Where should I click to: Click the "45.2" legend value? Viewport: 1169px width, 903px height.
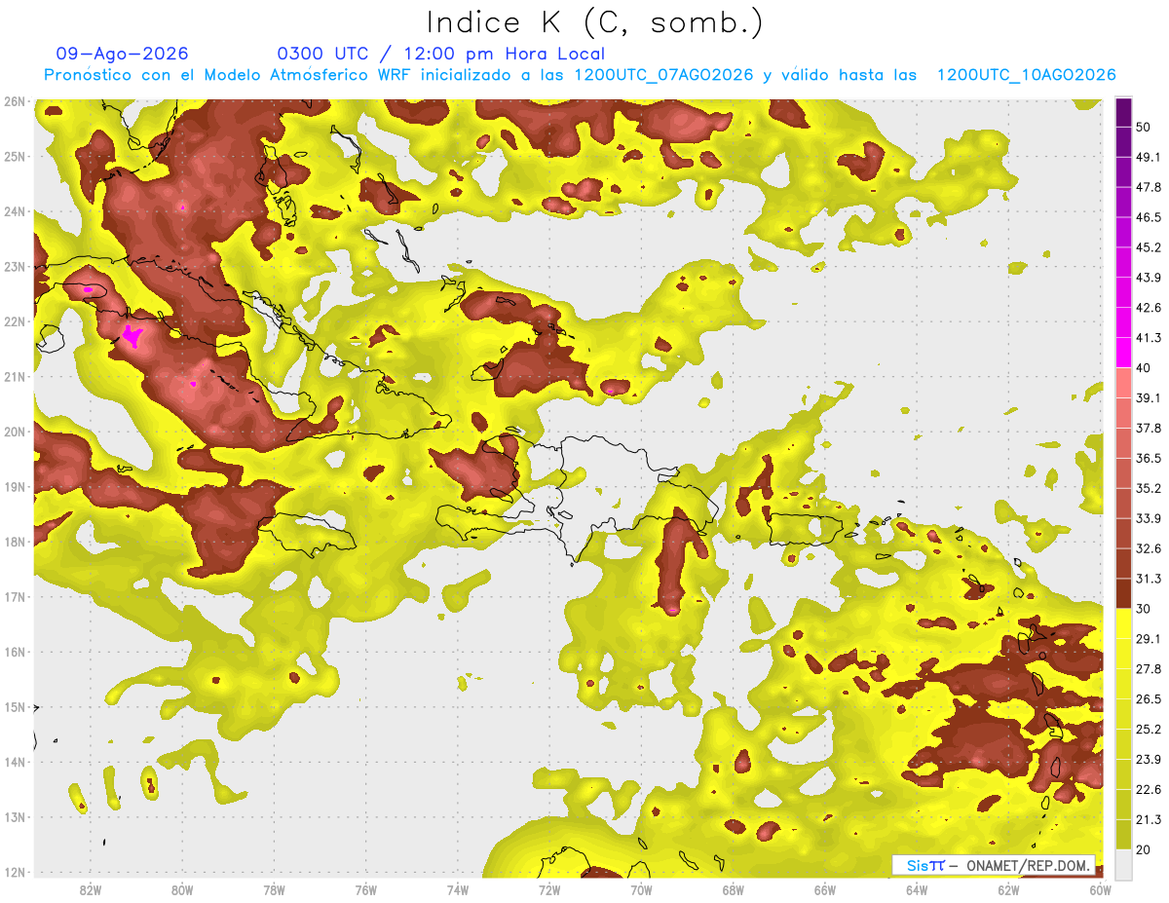(x=1148, y=247)
